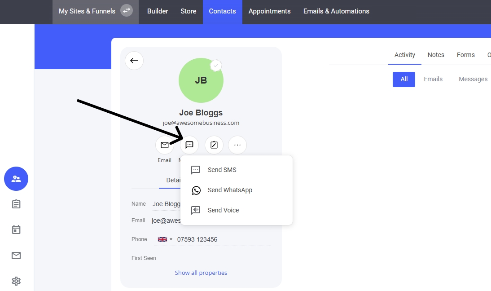
Task: Expand the phone country flag dropdown
Action: [x=165, y=239]
